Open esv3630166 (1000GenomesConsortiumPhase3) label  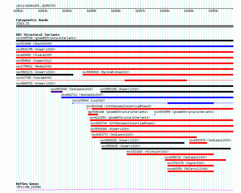point(119,106)
